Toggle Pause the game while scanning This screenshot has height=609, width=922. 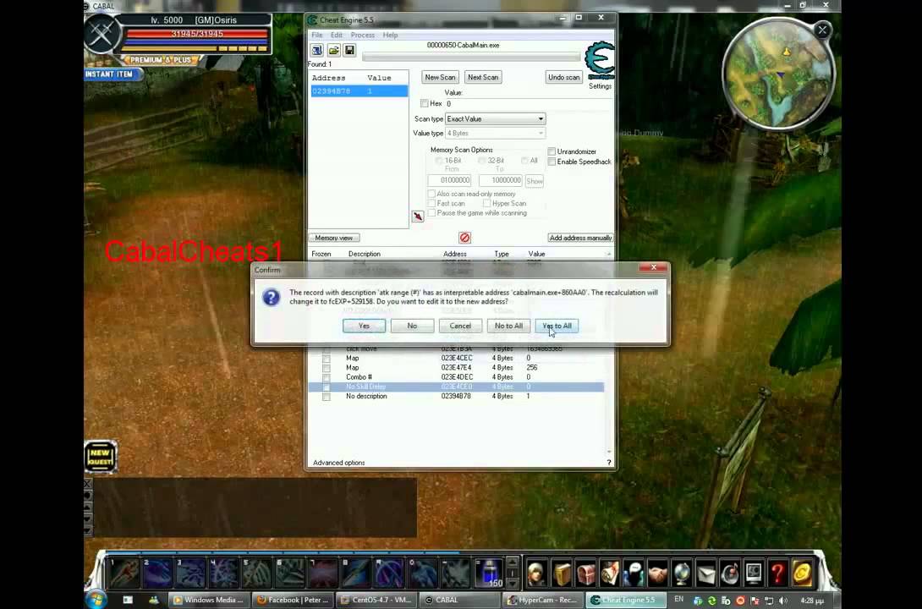point(431,213)
